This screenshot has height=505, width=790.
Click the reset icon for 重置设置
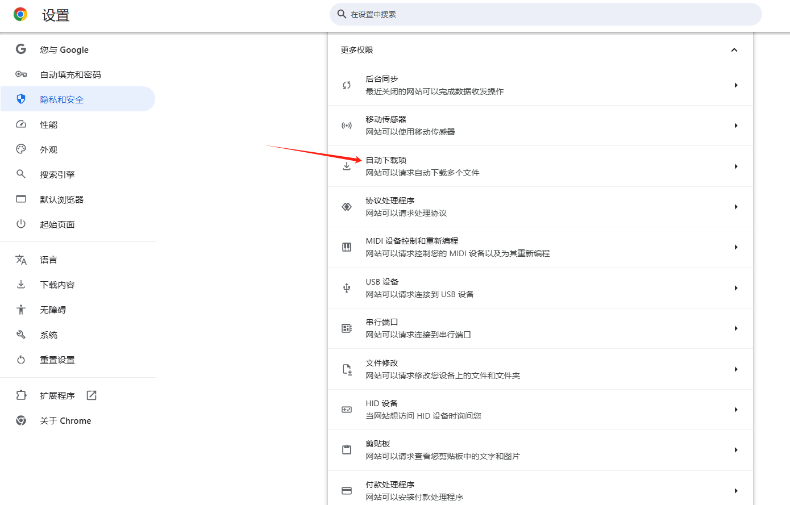click(x=21, y=360)
